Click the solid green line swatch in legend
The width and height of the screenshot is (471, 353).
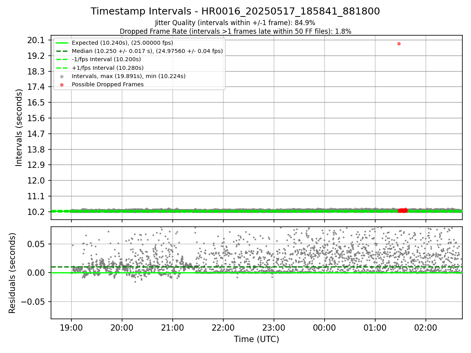coord(62,43)
